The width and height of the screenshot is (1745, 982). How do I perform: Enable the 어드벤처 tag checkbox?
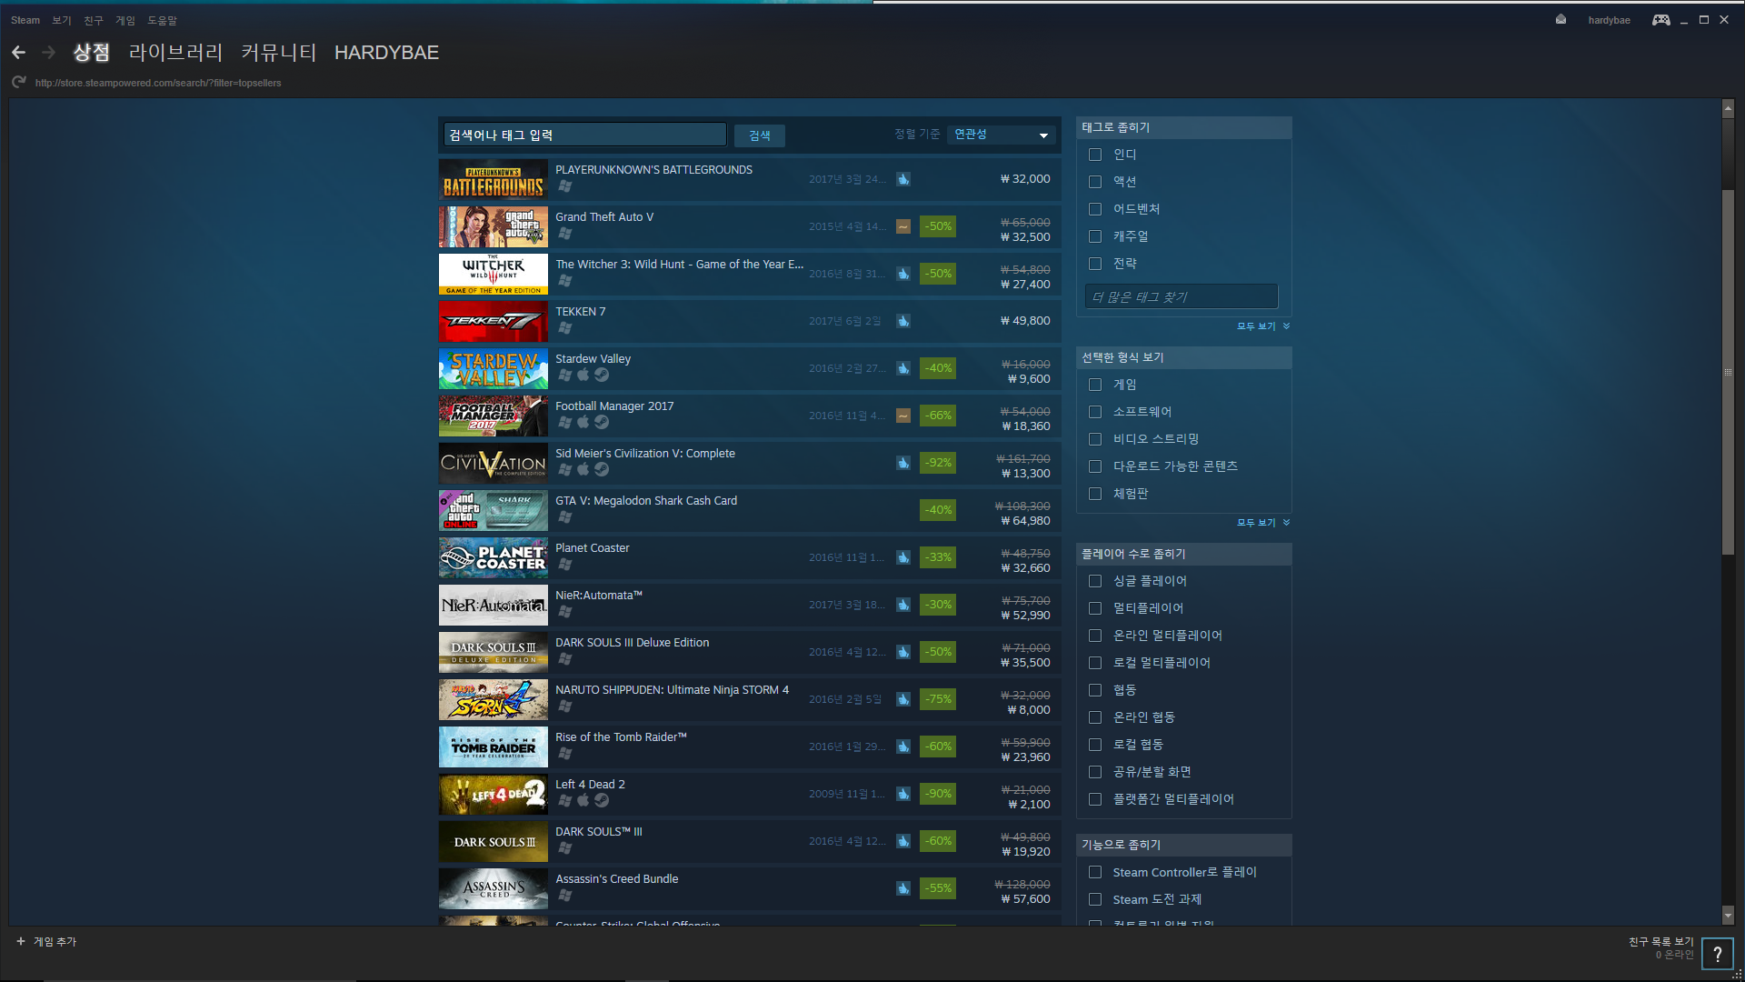point(1095,209)
